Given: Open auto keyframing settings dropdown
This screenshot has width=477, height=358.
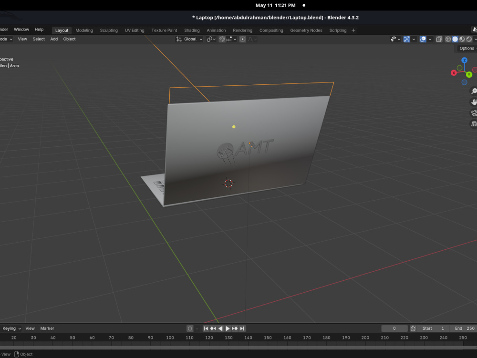Looking at the screenshot, I should 197,328.
